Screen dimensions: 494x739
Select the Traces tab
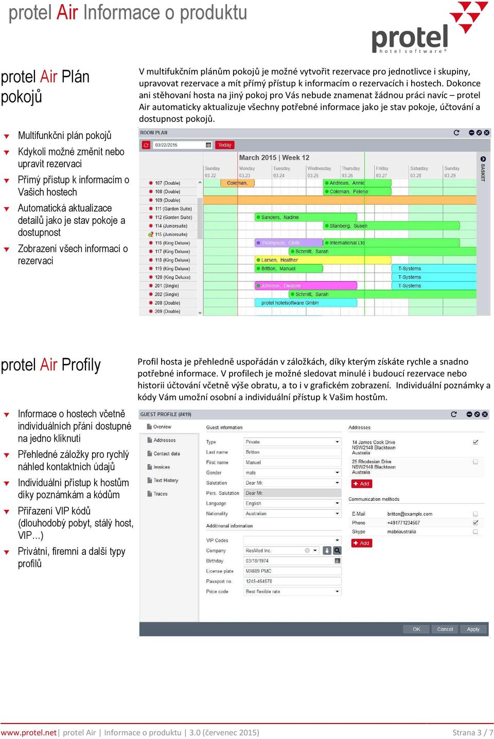click(169, 494)
